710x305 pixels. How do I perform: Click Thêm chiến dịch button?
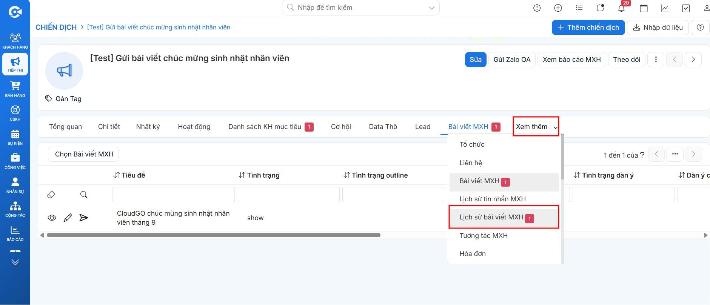tap(588, 28)
